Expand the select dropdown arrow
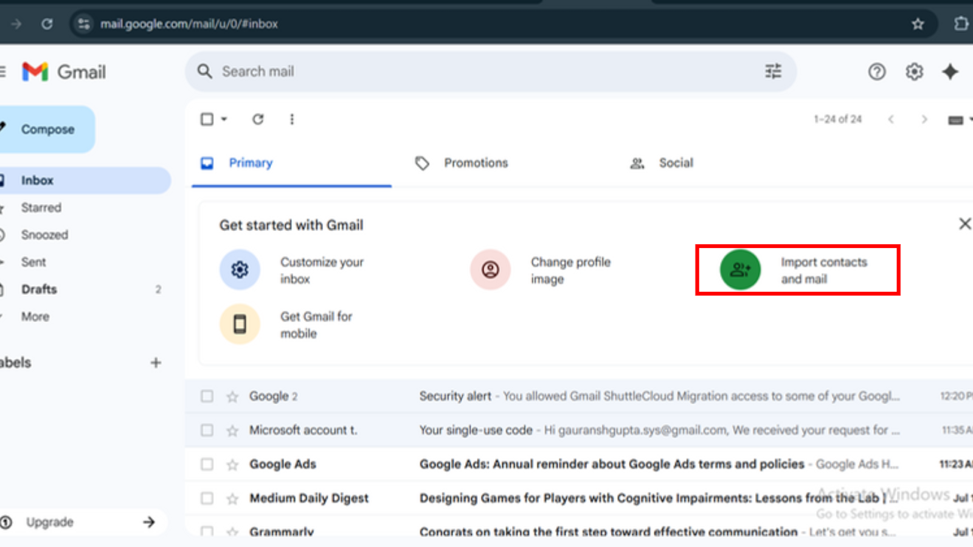973x547 pixels. pos(224,119)
